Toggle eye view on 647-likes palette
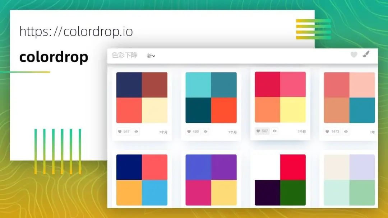This screenshot has height=218, width=388. tap(136, 132)
